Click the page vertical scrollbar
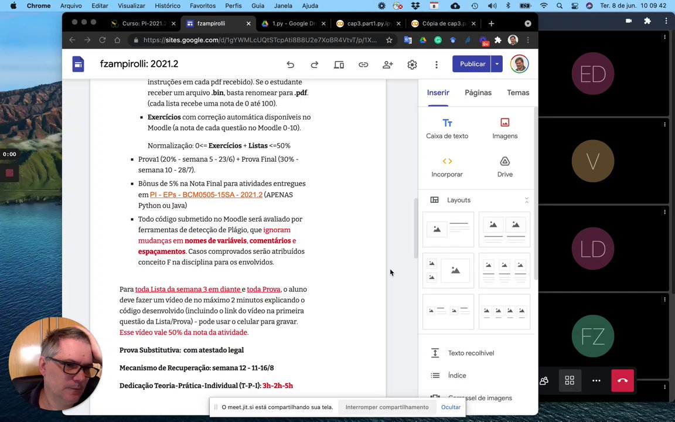Viewport: 675px width, 422px height. click(416, 228)
